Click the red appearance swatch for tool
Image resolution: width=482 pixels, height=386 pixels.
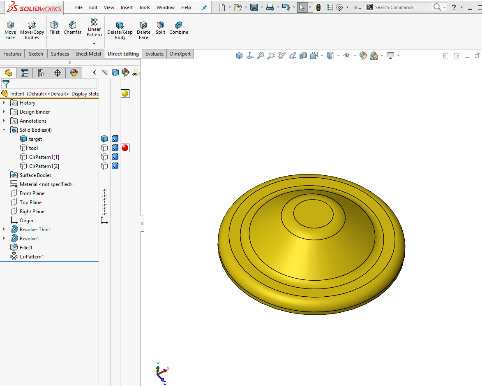click(125, 148)
